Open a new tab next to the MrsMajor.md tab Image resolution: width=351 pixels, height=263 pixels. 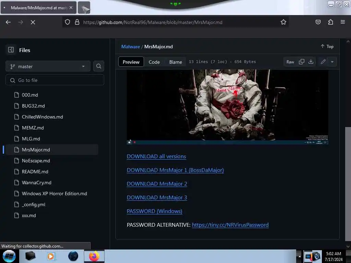tap(84, 8)
